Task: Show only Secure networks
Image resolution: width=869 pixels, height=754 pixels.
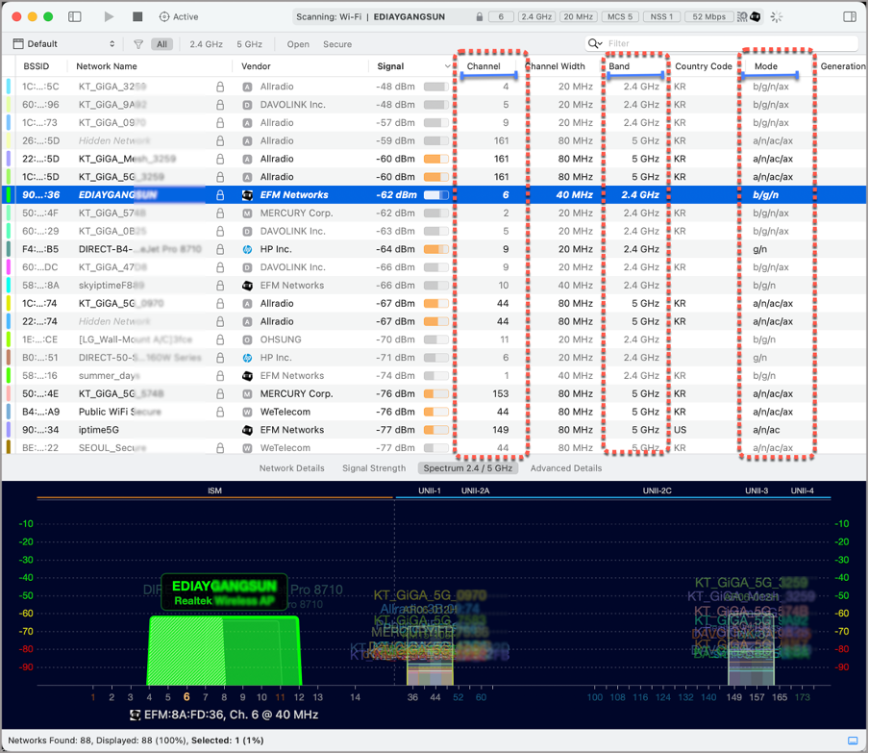Action: click(x=337, y=44)
